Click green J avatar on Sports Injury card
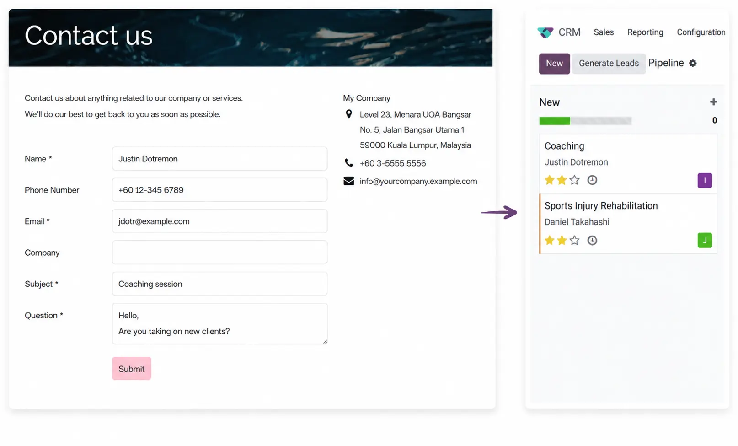The height and width of the screenshot is (446, 738). (705, 241)
